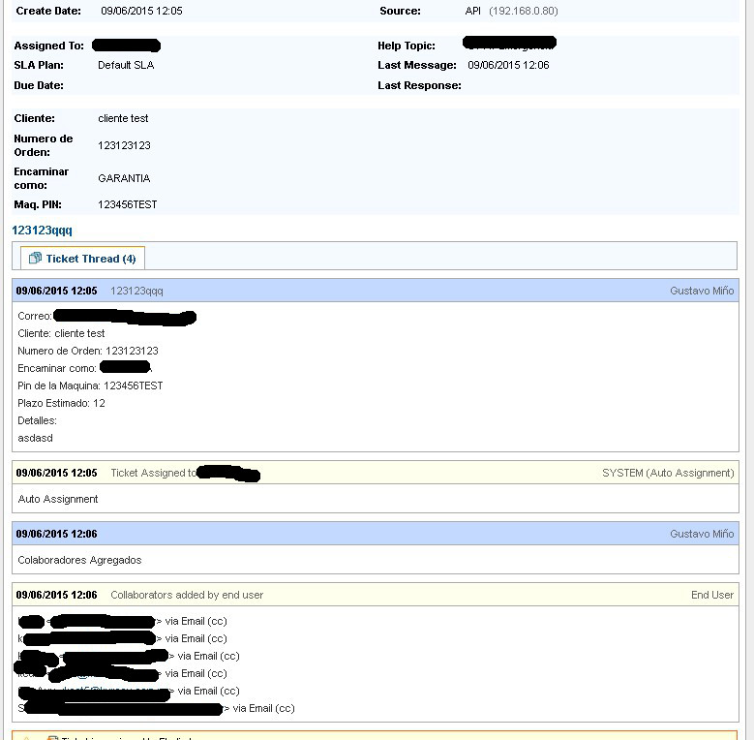Click the ticket subject title 123123qqq
Screen dimensions: 754x740
pos(42,231)
